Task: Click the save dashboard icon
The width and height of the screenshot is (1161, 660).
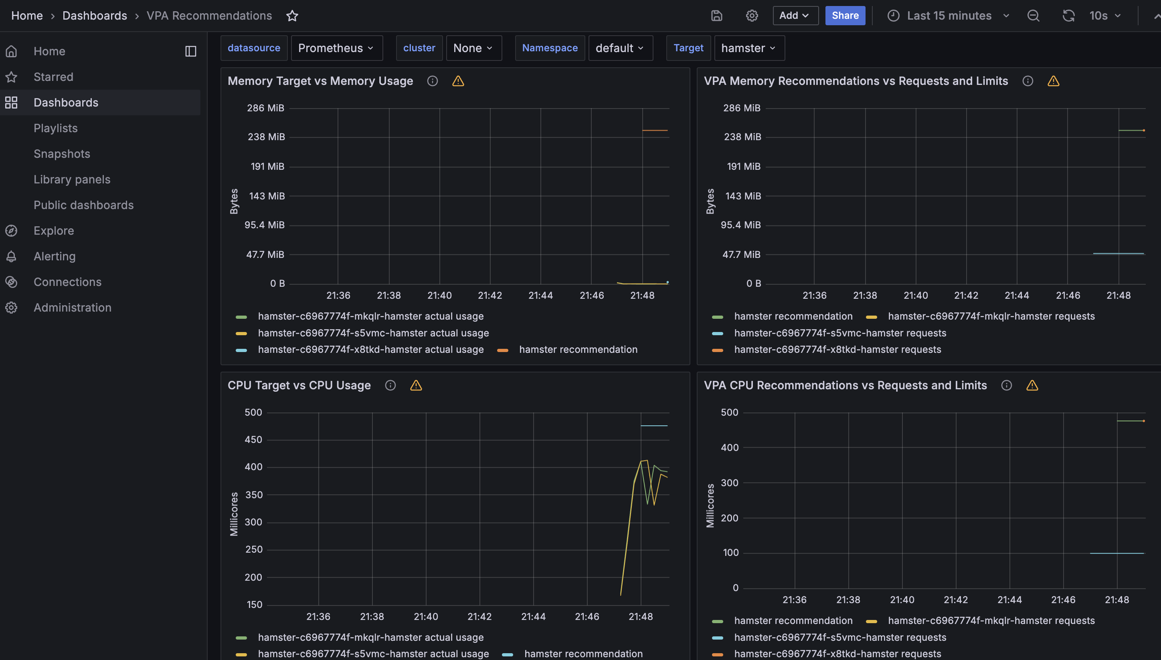Action: [716, 16]
